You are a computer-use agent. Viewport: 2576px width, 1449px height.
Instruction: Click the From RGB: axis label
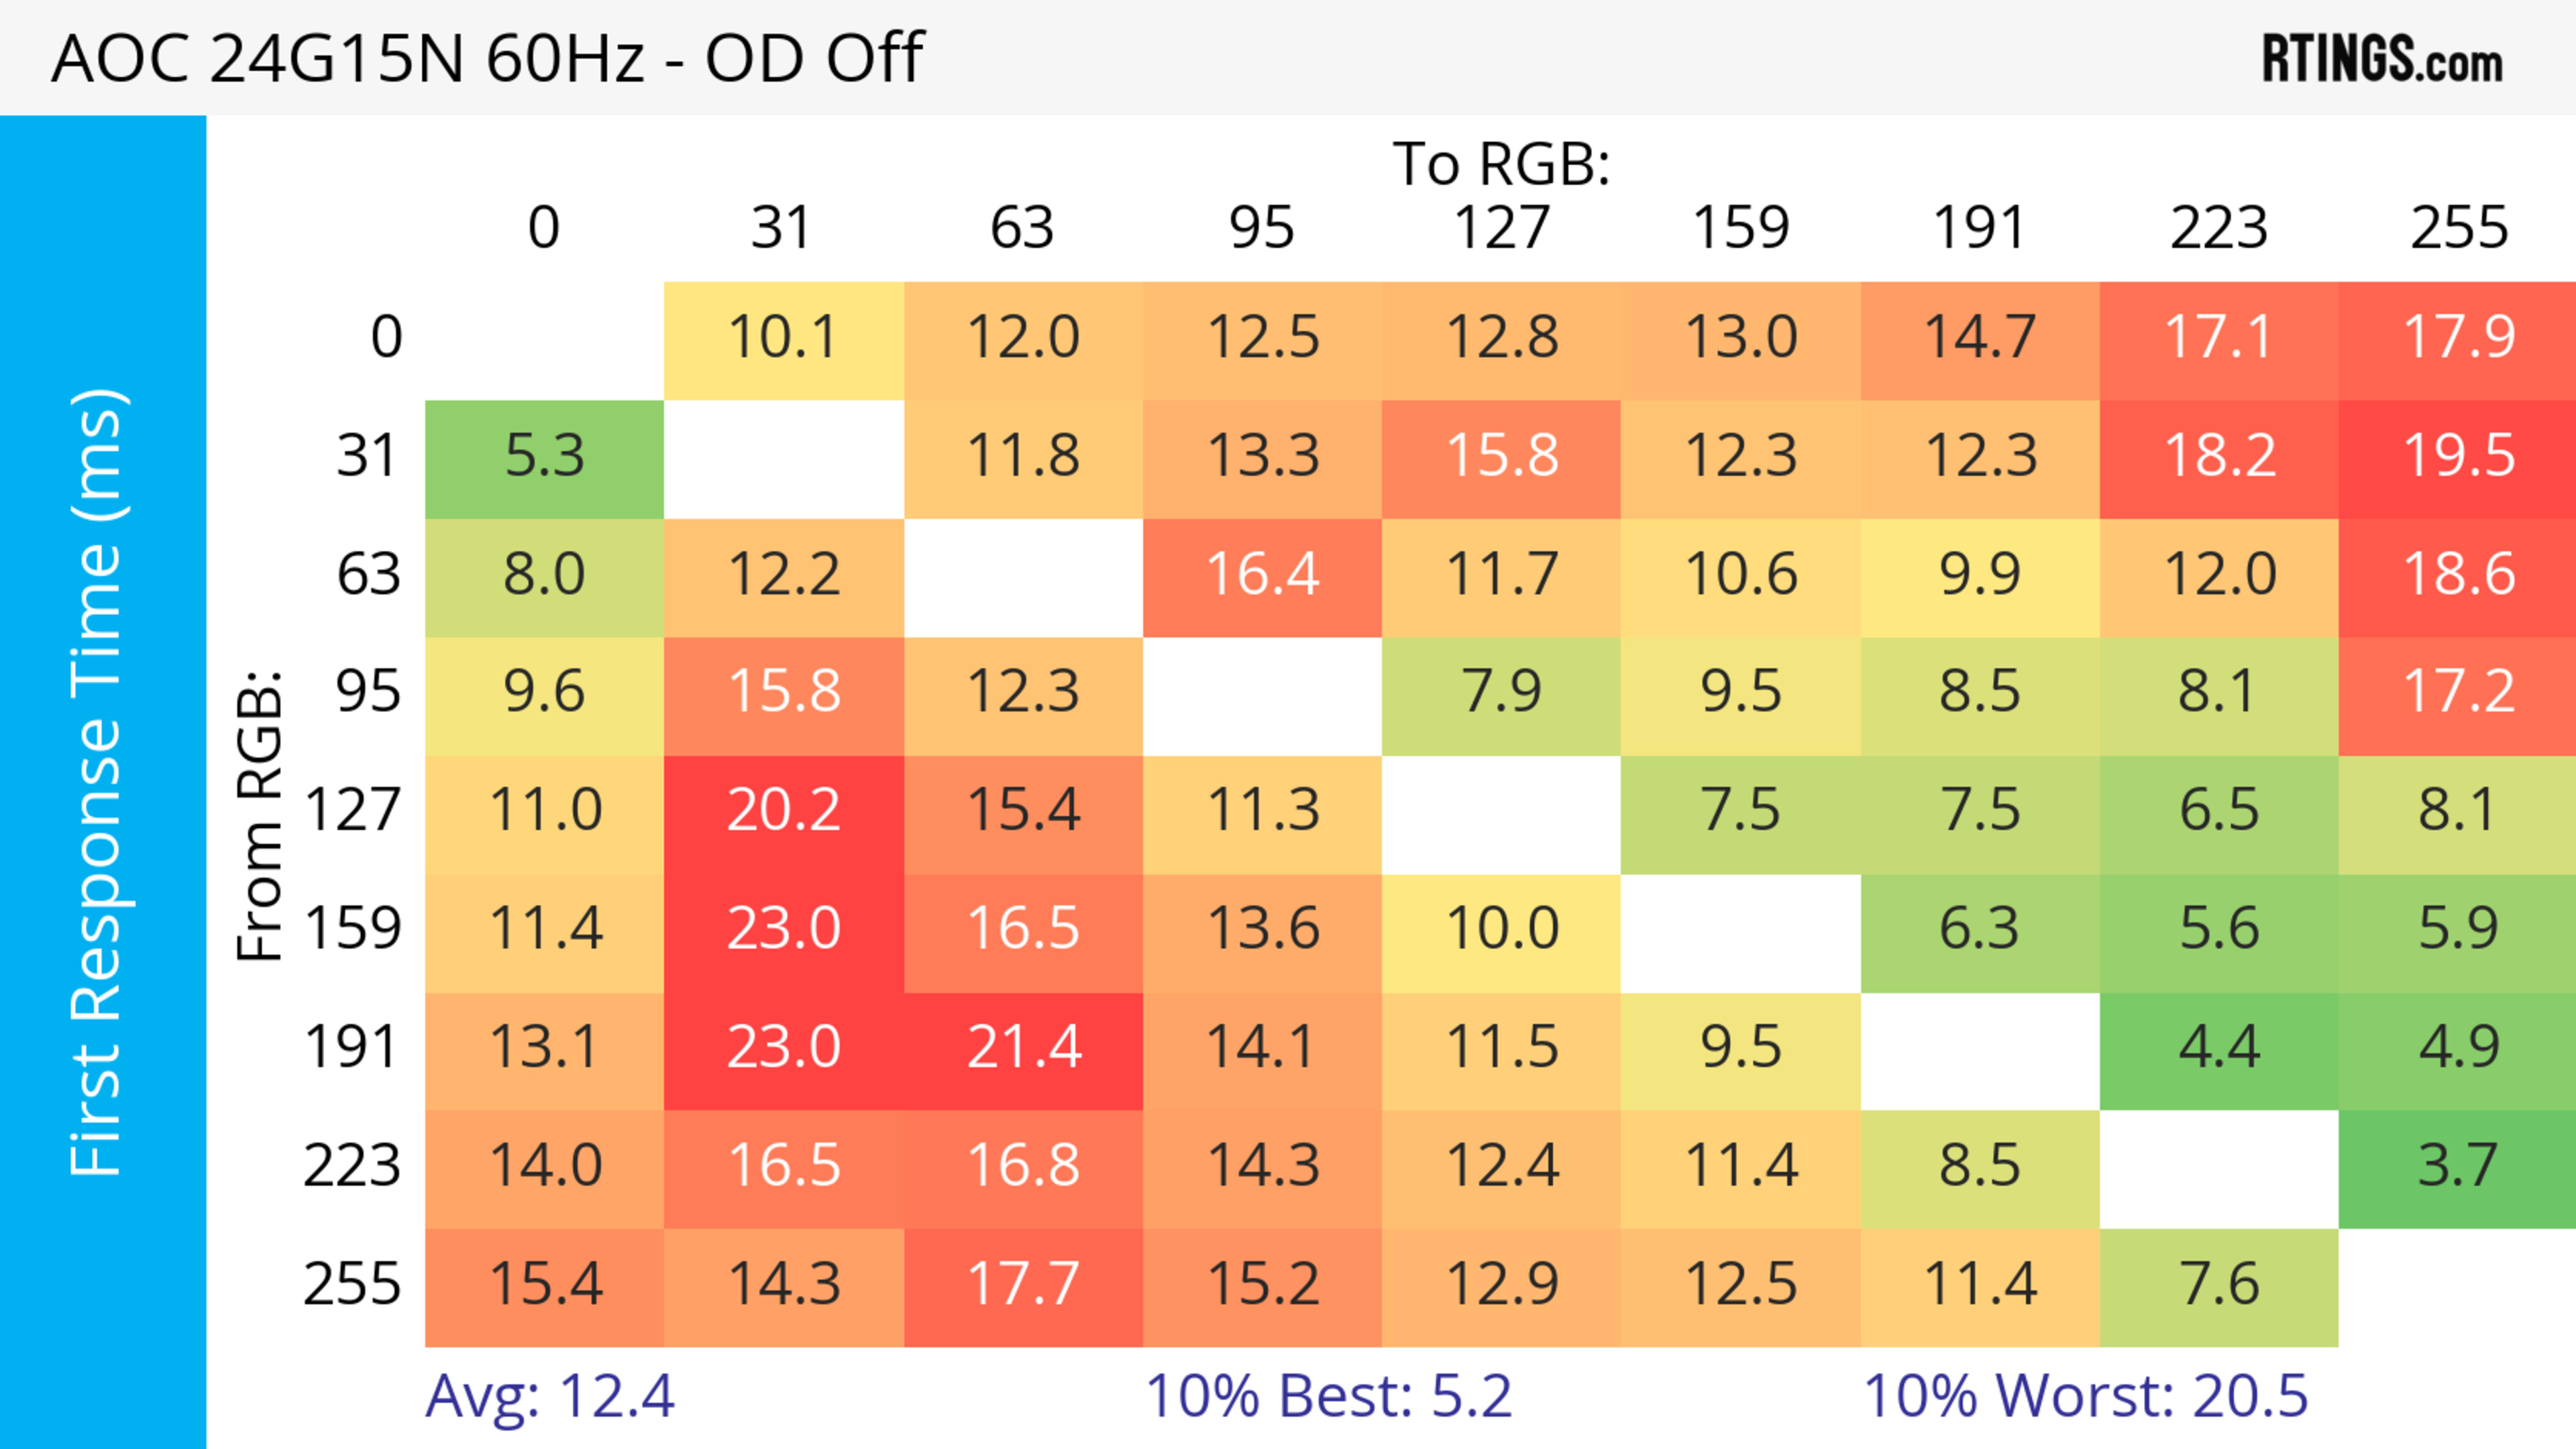pos(260,815)
